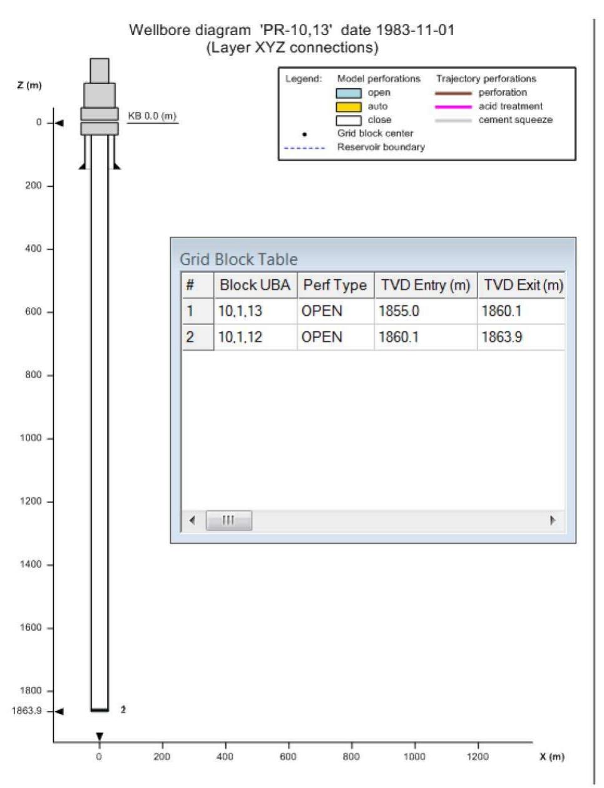The image size is (604, 788).
Task: Click the dashed Reservoir boundary legend line
Action: pyautogui.click(x=305, y=148)
